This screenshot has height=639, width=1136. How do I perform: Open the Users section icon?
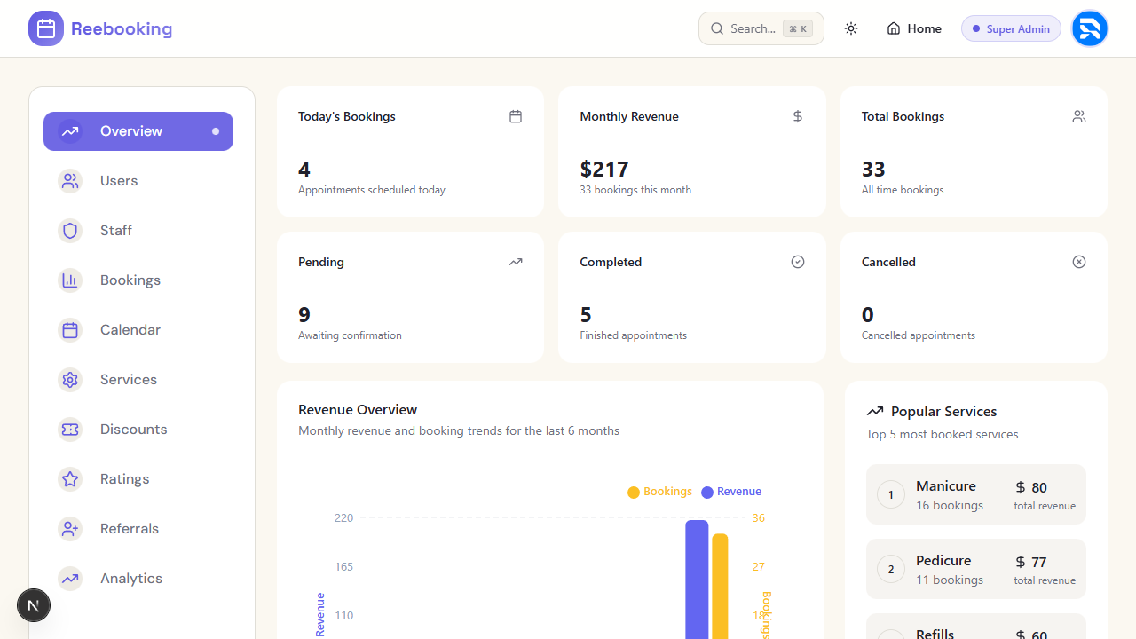pyautogui.click(x=70, y=181)
